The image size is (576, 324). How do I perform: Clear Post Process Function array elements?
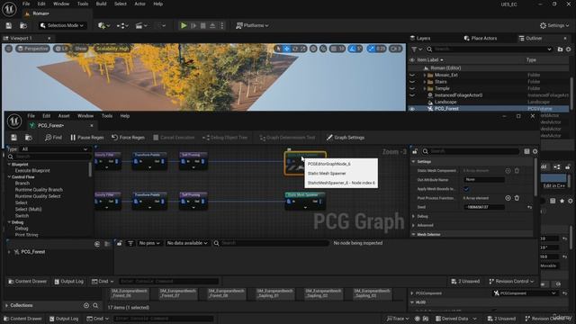click(517, 198)
